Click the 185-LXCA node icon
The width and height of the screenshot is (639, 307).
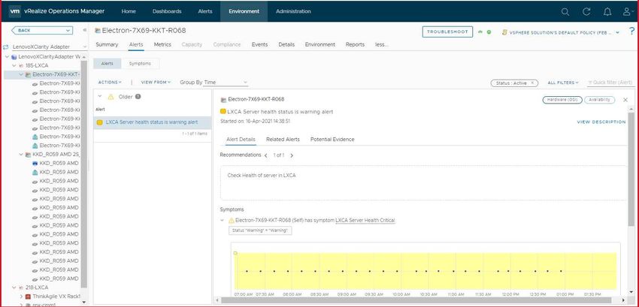(21, 65)
